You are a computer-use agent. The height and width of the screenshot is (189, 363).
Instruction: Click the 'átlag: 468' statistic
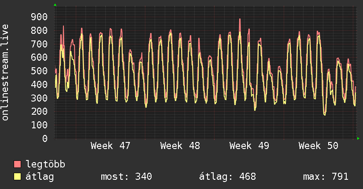228,177
